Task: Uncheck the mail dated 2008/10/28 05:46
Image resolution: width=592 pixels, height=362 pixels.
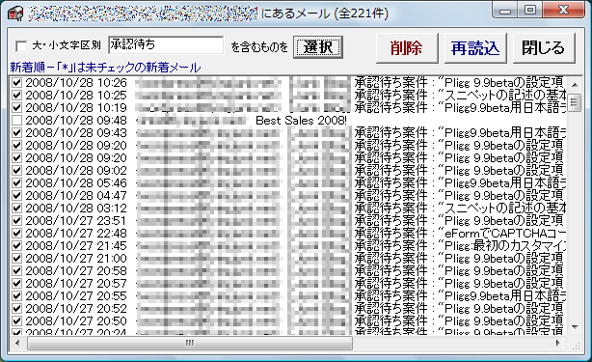Action: coord(17,182)
